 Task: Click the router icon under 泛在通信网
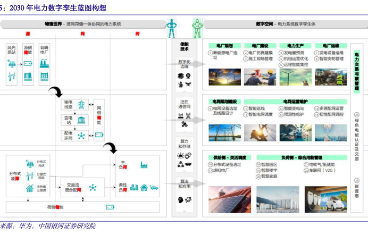pyautogui.click(x=181, y=115)
